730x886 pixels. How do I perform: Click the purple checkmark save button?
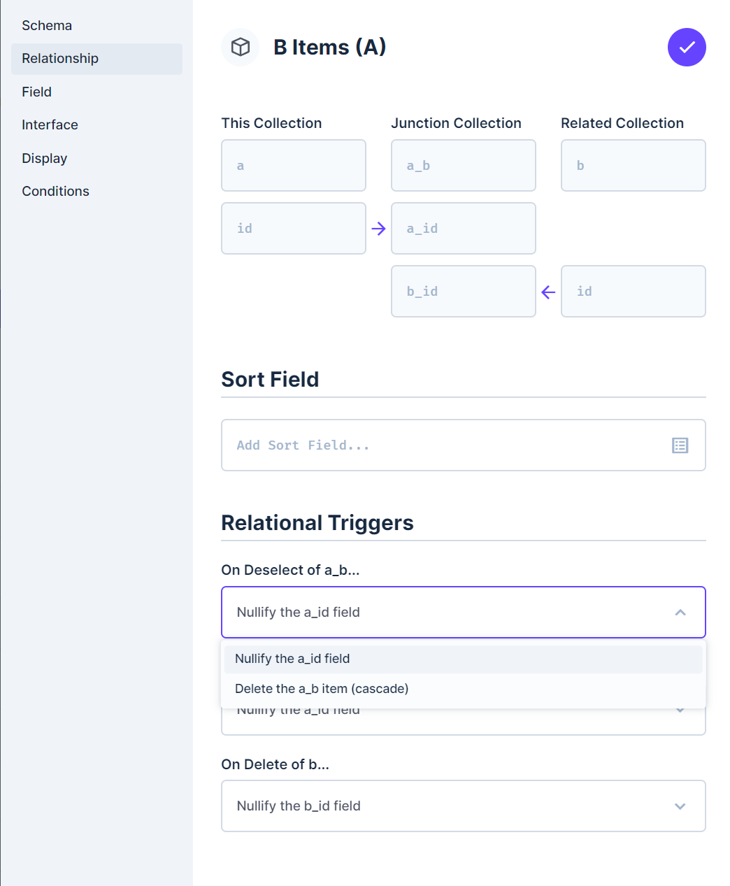coord(687,47)
